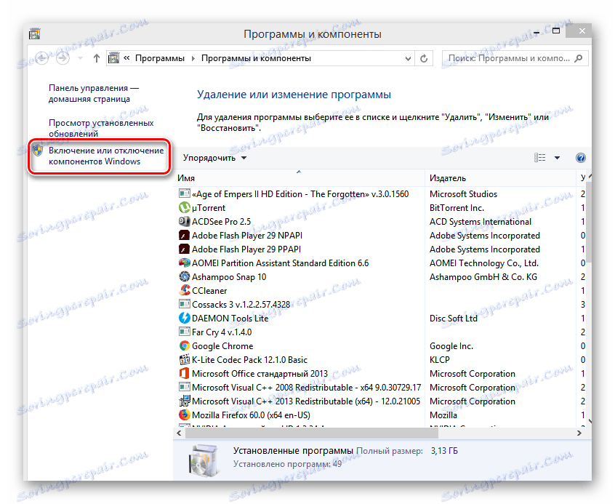This screenshot has height=504, width=615.
Task: Click the Ashampoo Snap 10 icon
Action: click(x=185, y=277)
